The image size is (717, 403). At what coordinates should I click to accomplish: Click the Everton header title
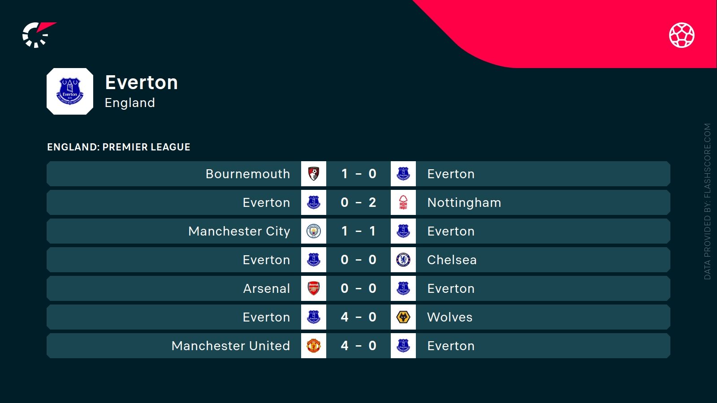tap(141, 82)
